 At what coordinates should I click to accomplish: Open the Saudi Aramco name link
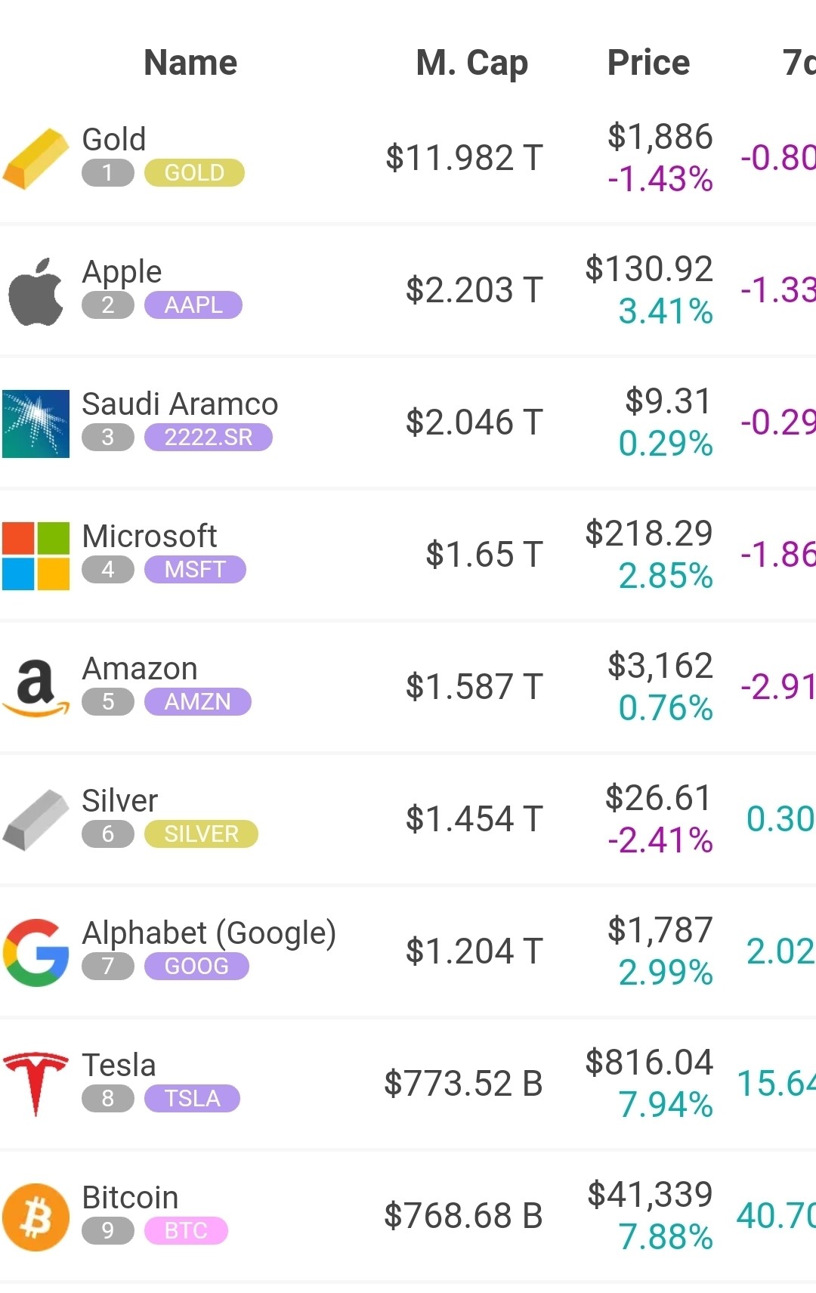coord(180,404)
